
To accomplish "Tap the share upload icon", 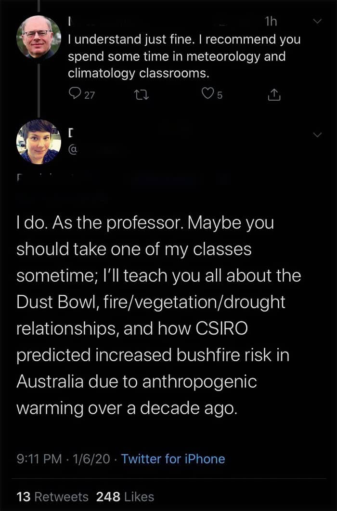I will pyautogui.click(x=273, y=95).
